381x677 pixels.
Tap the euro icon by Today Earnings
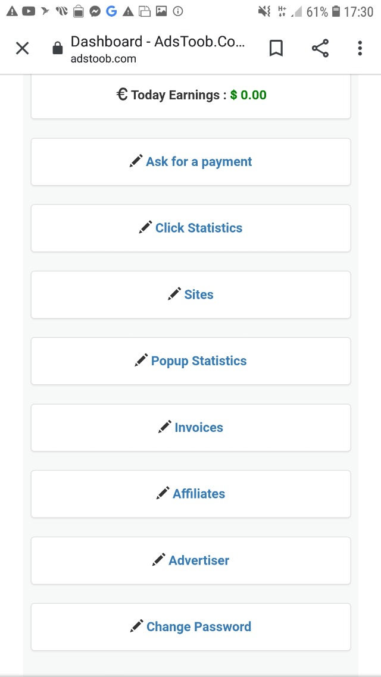(122, 95)
